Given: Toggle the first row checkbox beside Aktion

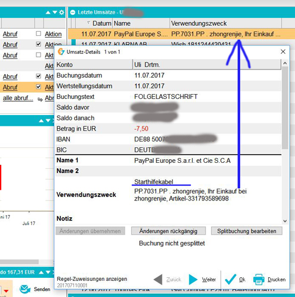Looking at the screenshot, I should pyautogui.click(x=38, y=34).
